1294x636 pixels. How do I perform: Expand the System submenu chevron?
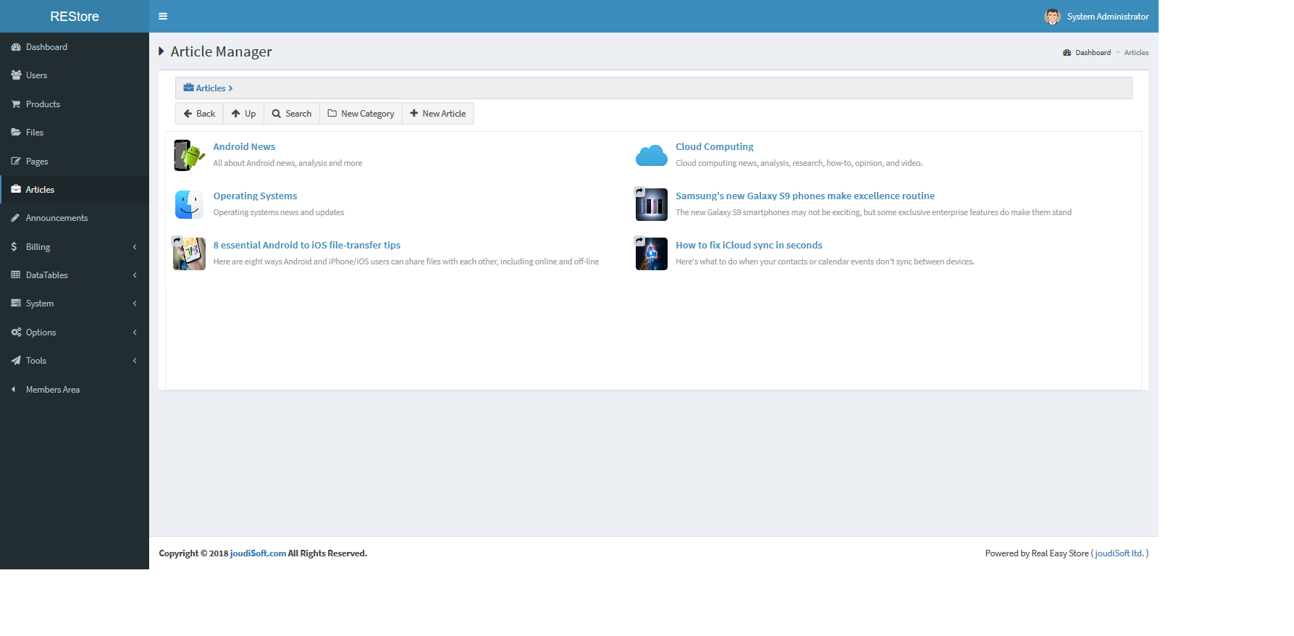(135, 304)
